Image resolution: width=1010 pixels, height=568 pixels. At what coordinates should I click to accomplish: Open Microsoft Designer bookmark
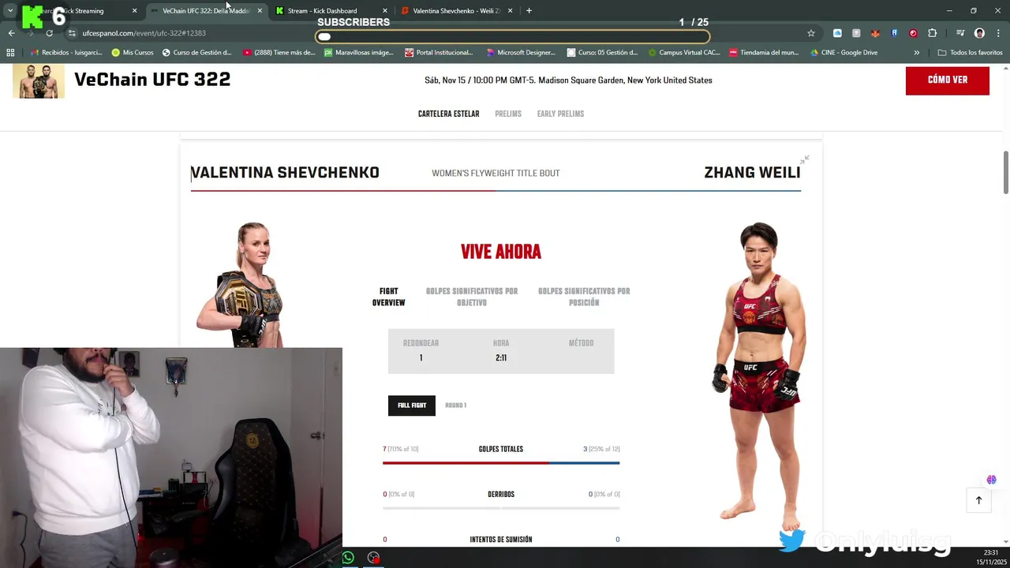(521, 53)
